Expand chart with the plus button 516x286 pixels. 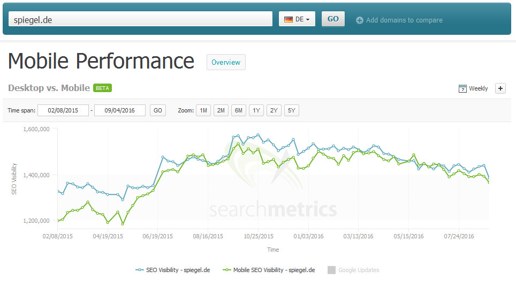[x=500, y=88]
